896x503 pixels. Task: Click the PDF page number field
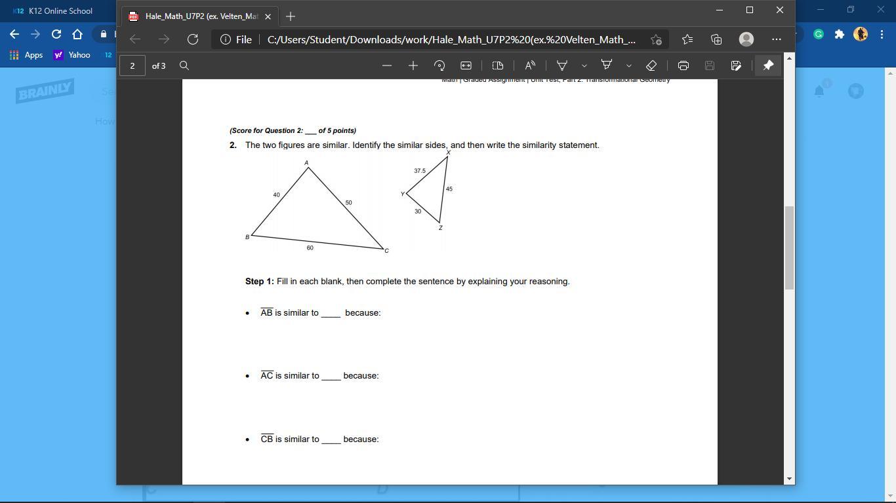132,65
